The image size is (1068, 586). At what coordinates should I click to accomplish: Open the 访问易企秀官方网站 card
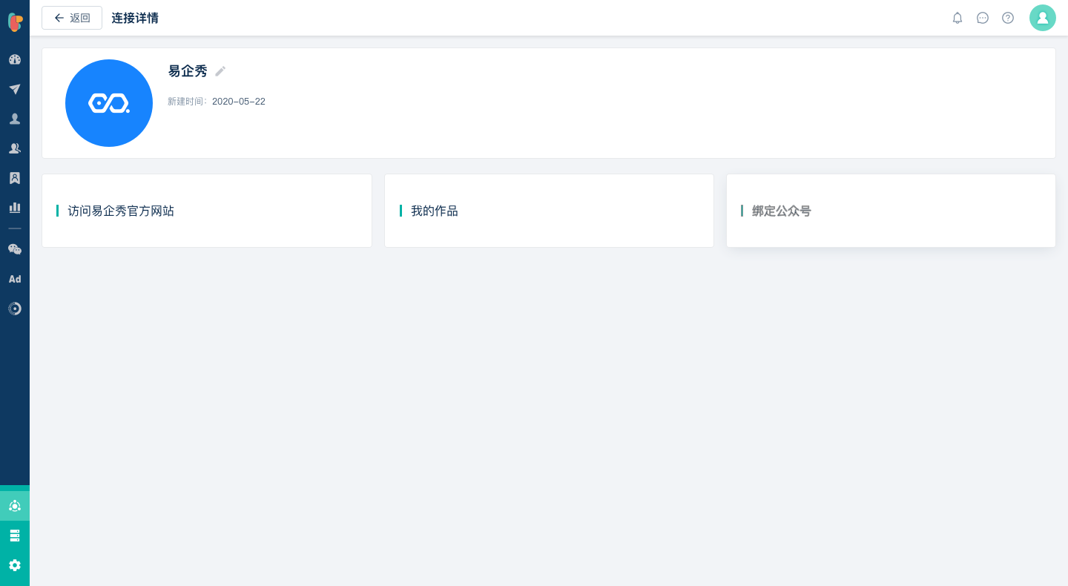[x=207, y=211]
